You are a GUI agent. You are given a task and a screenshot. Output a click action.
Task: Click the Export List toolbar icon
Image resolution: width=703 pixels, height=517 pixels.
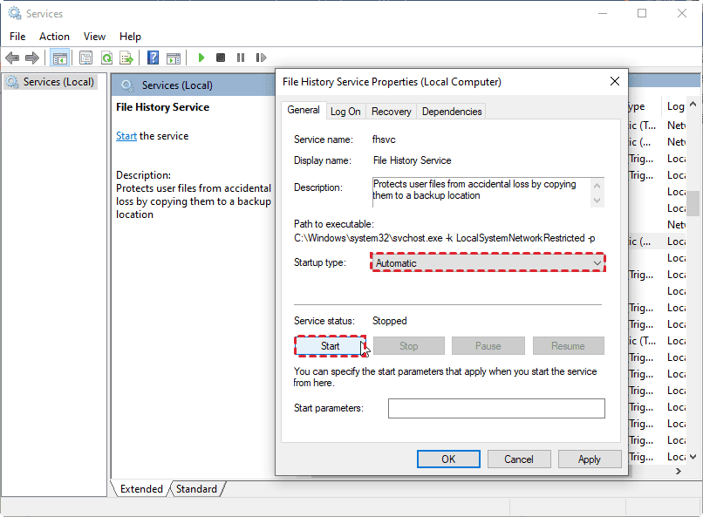click(x=126, y=58)
